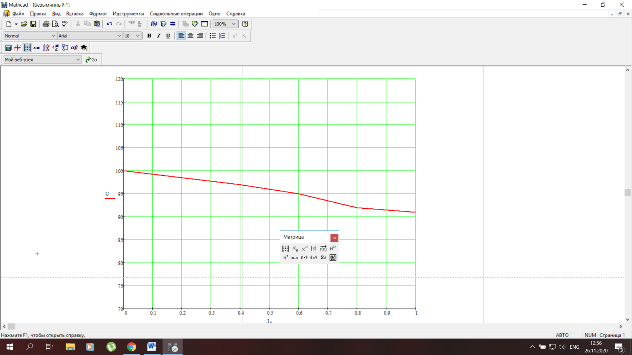
Task: Open the Символьные операции menu
Action: coord(176,14)
